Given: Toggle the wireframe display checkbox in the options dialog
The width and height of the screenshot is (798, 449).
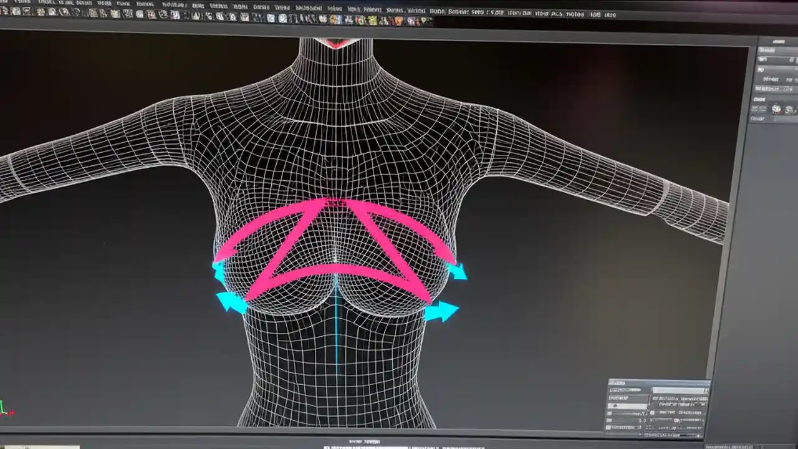Looking at the screenshot, I should [610, 412].
